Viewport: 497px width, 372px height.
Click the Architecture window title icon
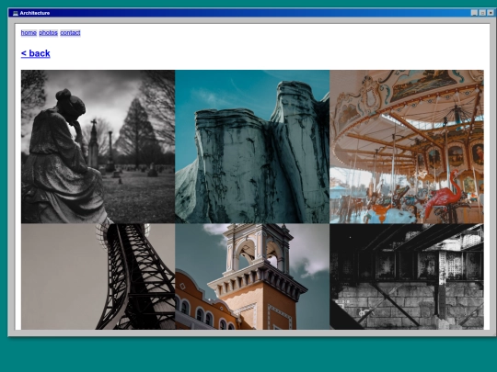tap(16, 13)
